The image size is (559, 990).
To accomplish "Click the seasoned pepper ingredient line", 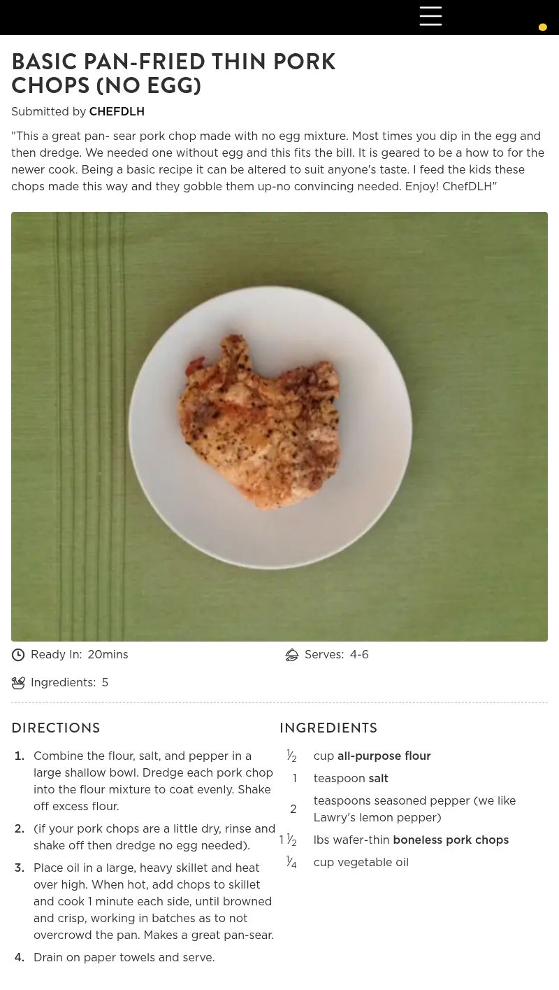I will pyautogui.click(x=414, y=809).
